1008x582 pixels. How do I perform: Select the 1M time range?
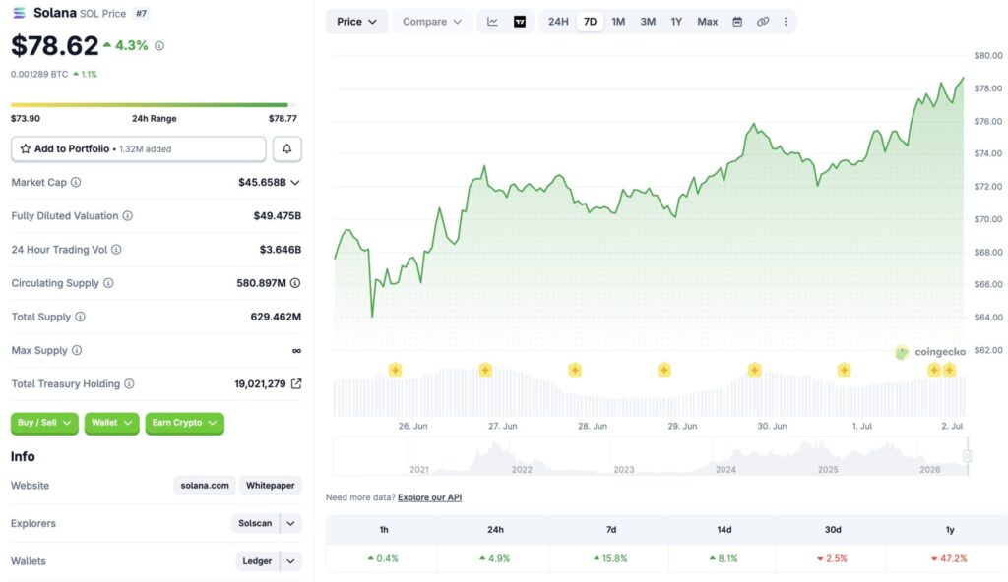(x=618, y=22)
